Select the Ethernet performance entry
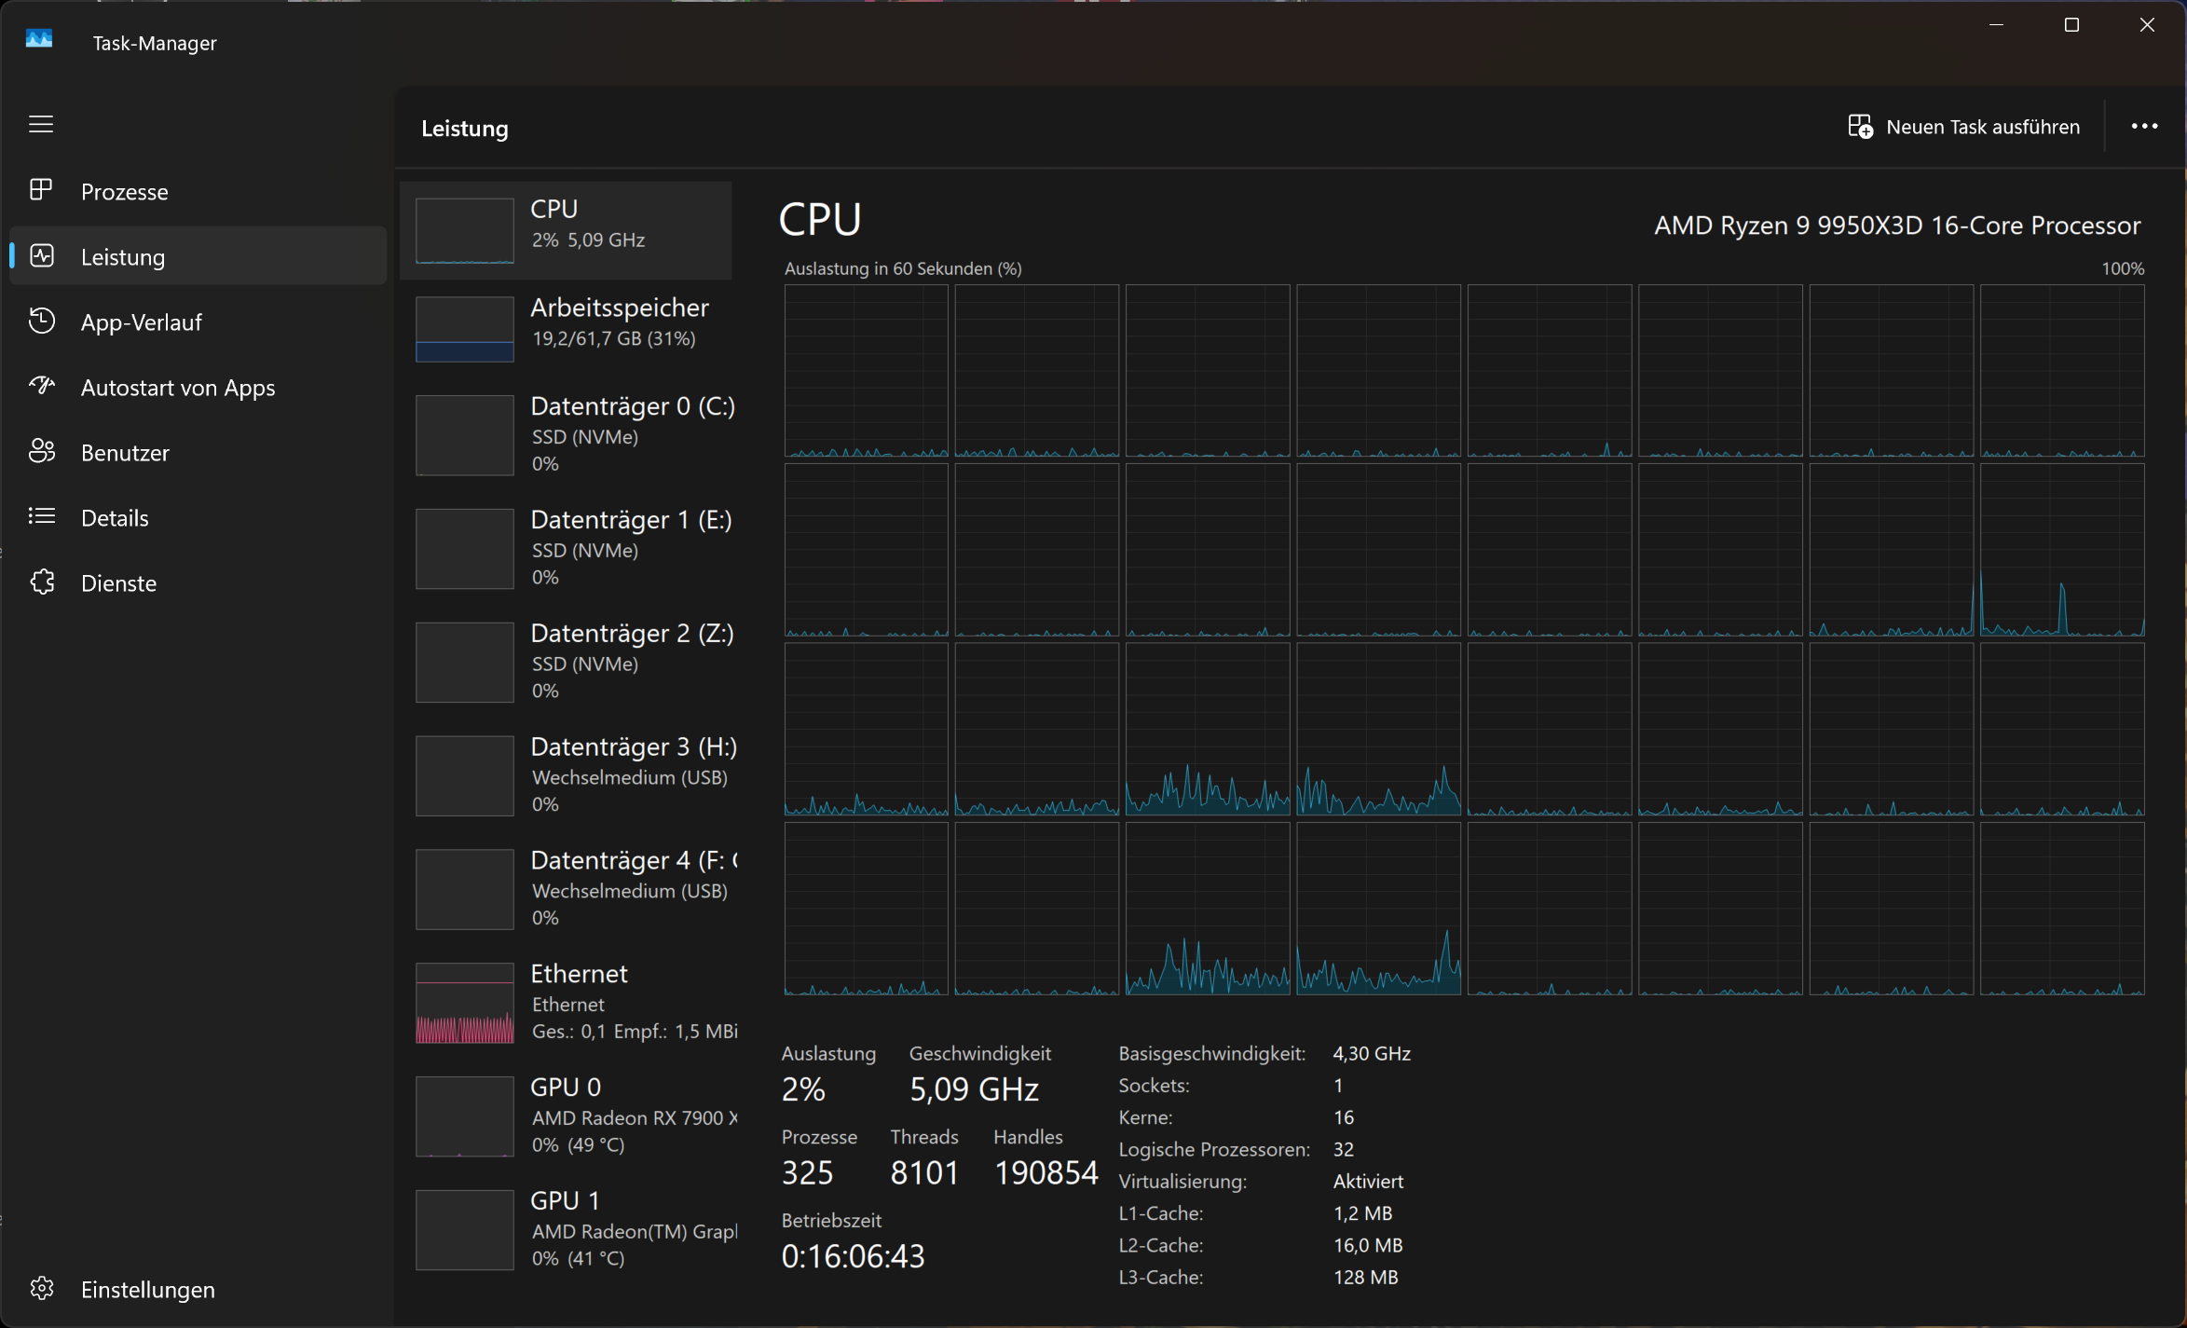Image resolution: width=2187 pixels, height=1328 pixels. click(x=578, y=1001)
